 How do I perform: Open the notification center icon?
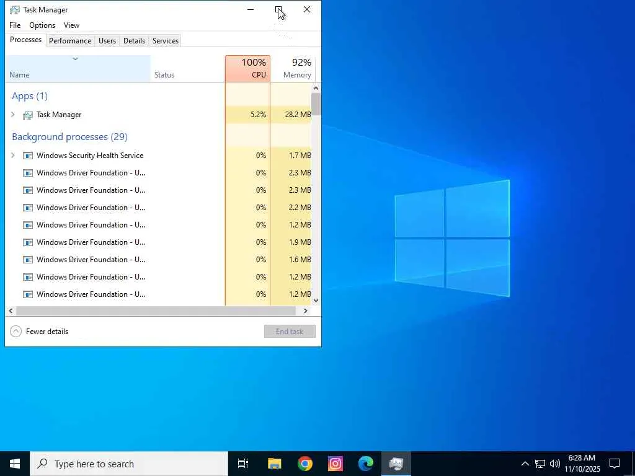[x=615, y=464]
